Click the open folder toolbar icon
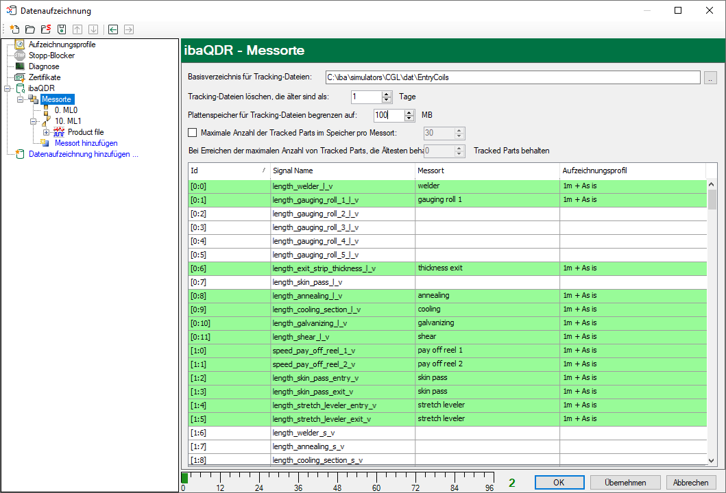The image size is (726, 493). pos(30,29)
